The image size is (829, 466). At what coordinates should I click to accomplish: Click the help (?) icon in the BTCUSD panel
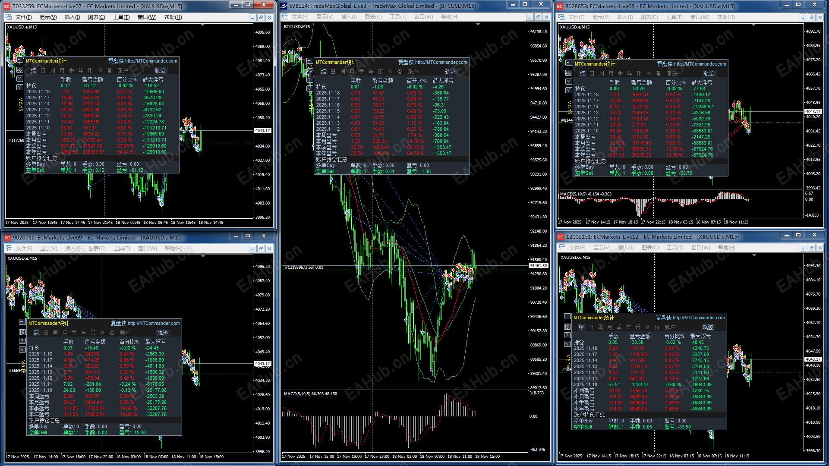coord(310,80)
